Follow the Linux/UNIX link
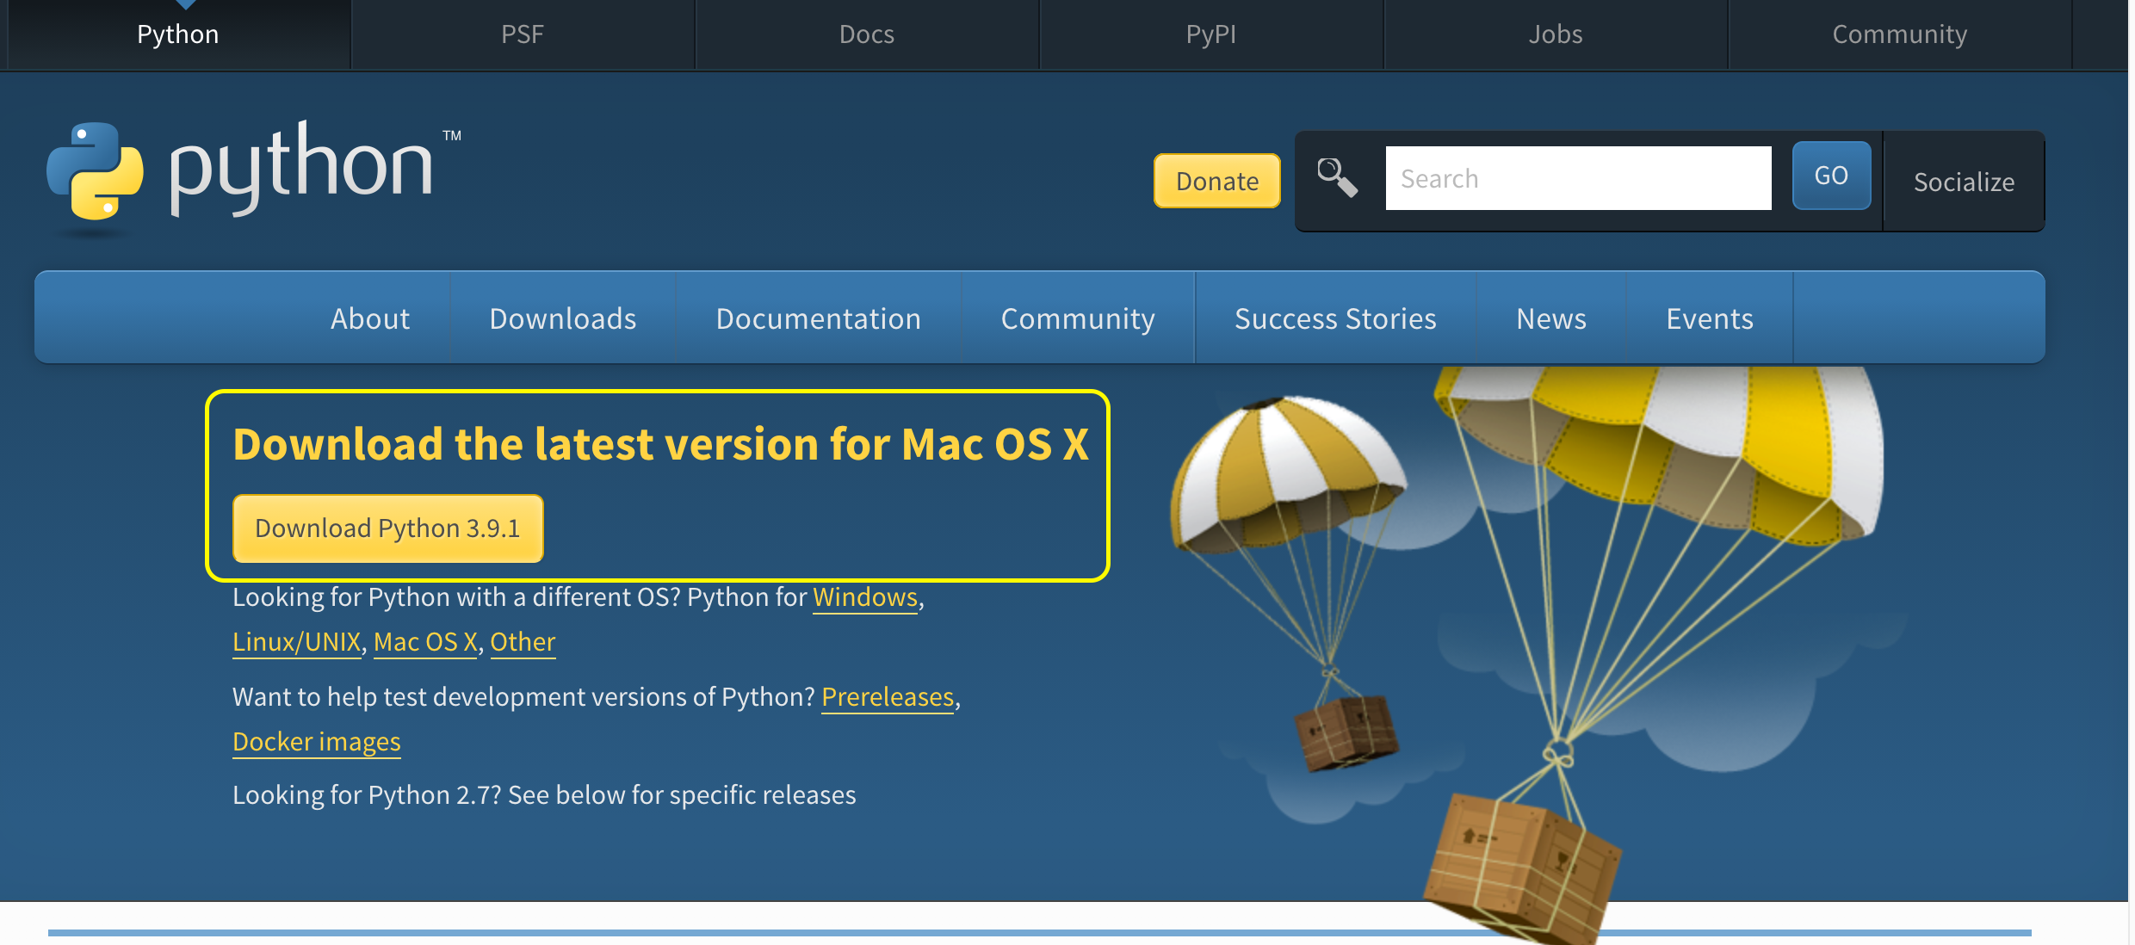The image size is (2135, 945). coord(296,641)
